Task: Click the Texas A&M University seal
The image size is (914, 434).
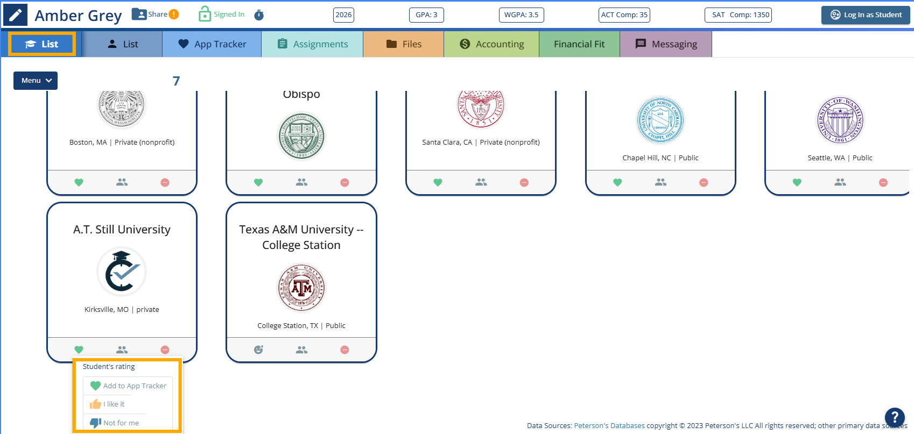Action: tap(301, 288)
